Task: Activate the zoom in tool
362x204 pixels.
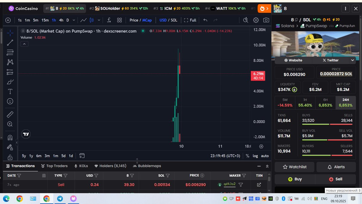Action: [10, 124]
